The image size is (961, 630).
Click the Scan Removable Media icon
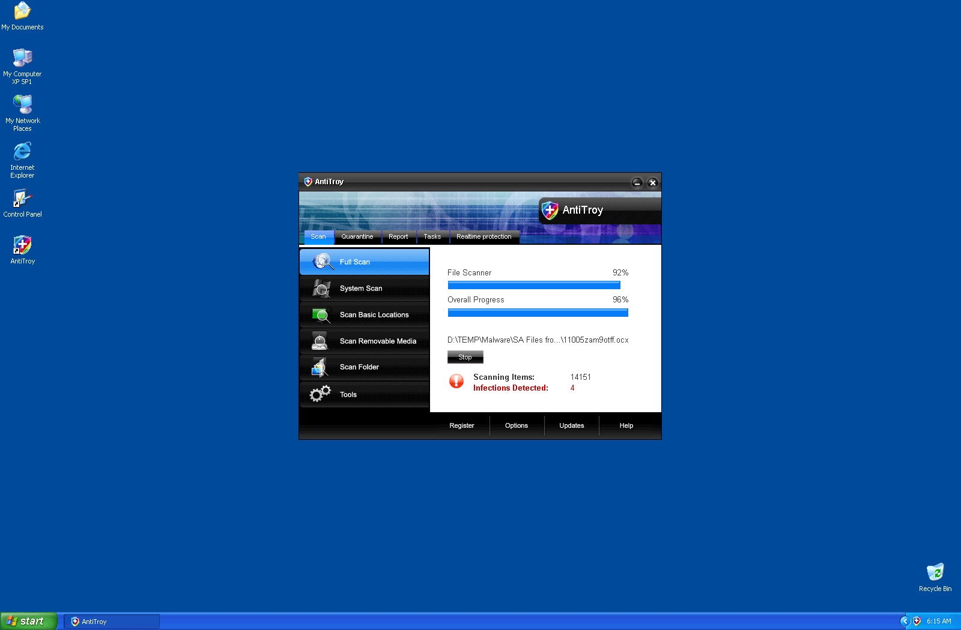(320, 341)
